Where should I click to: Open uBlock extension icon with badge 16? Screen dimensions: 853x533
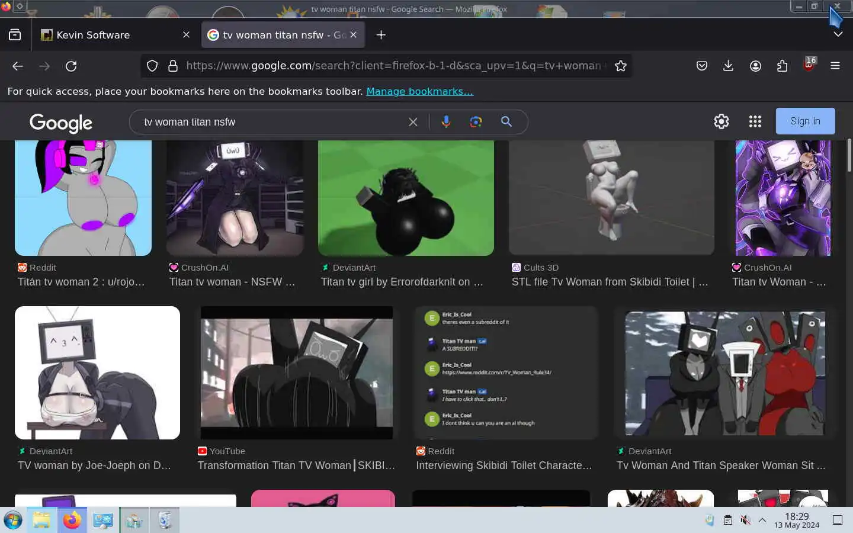click(809, 64)
